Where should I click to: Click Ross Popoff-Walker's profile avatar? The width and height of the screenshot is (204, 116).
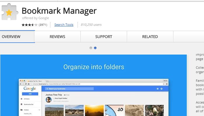(x=48, y=99)
